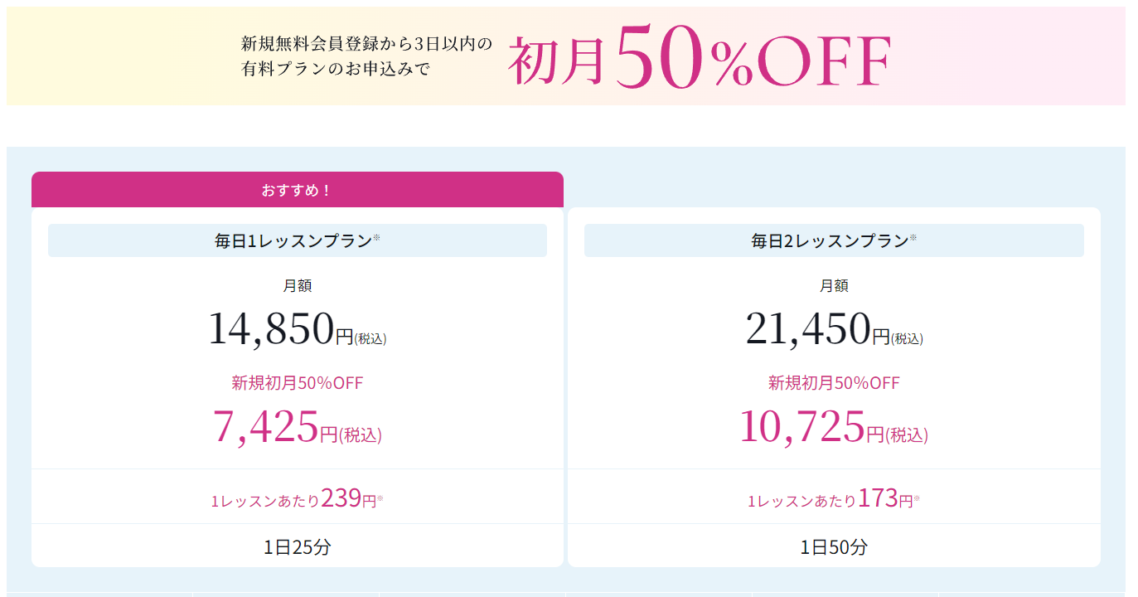Select the おすすめ! recommended plan header
1138x597 pixels.
[x=298, y=190]
